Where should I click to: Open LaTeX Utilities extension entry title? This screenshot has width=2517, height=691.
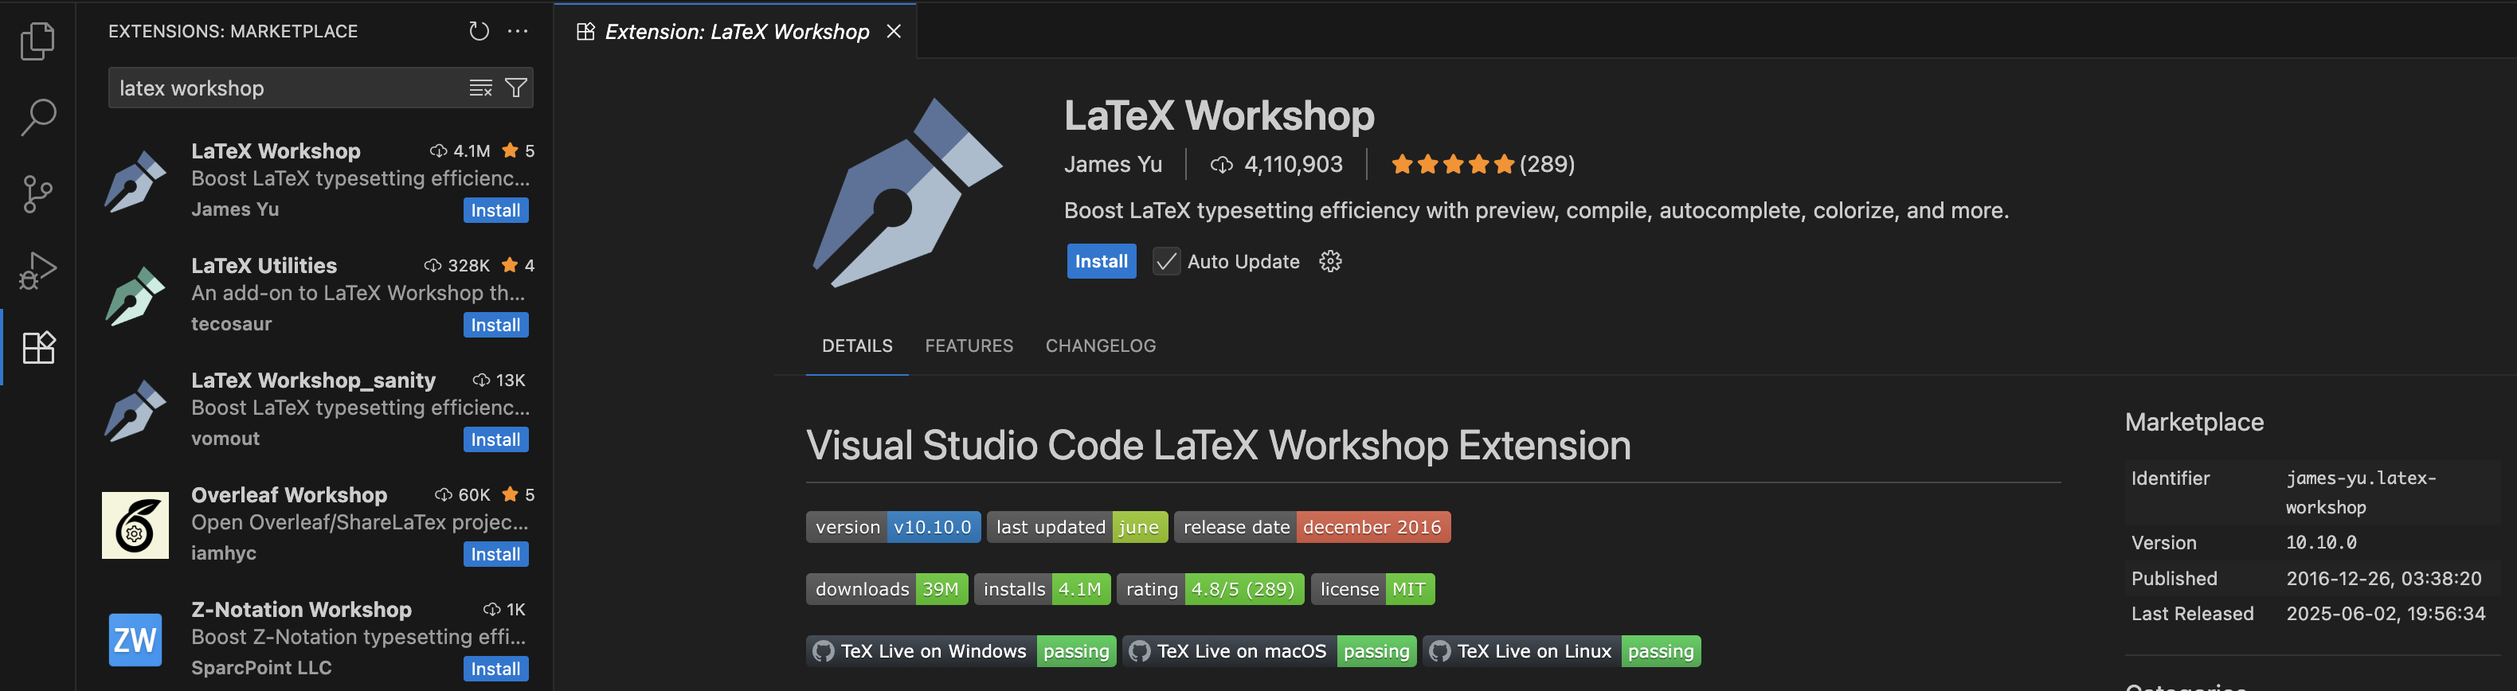(264, 265)
